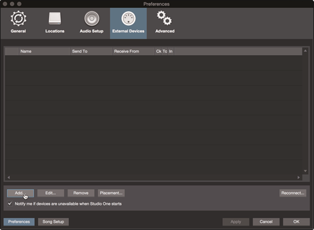The width and height of the screenshot is (314, 230).
Task: Click the In column header
Action: click(171, 51)
